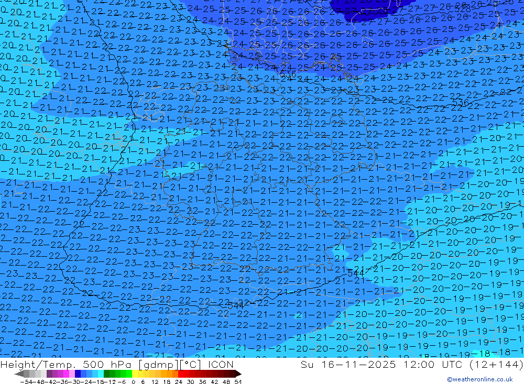Click the '18' legend value
The width and height of the screenshot is (524, 384).
(167, 382)
